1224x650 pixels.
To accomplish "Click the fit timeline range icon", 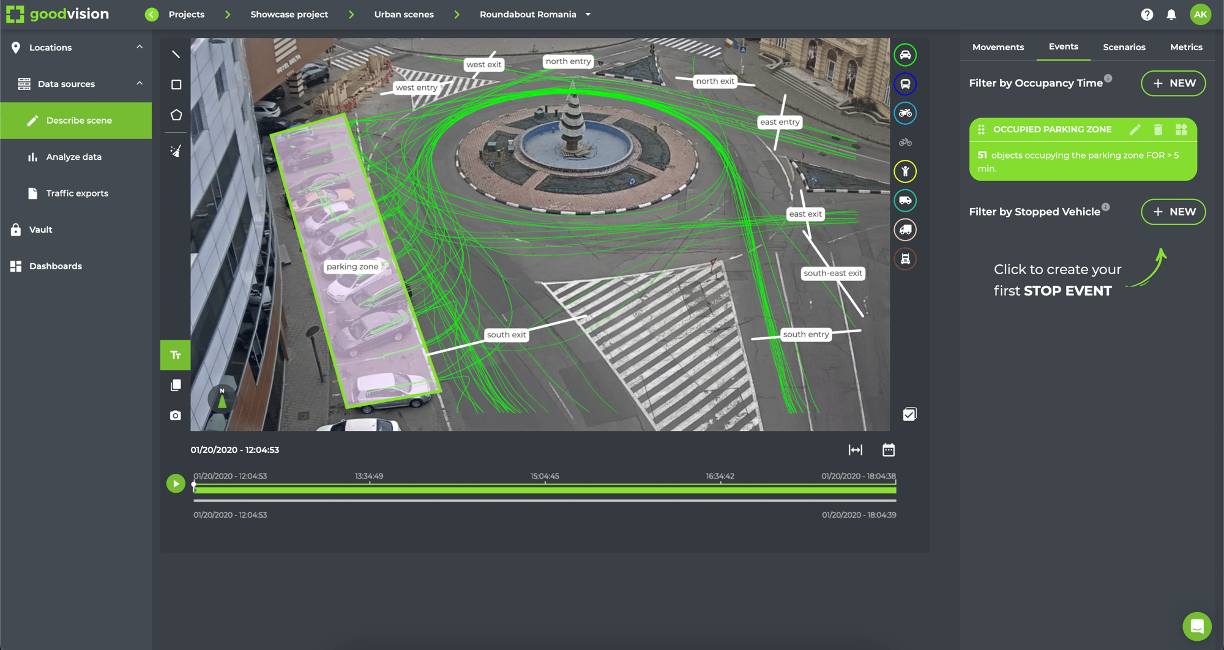I will [856, 450].
